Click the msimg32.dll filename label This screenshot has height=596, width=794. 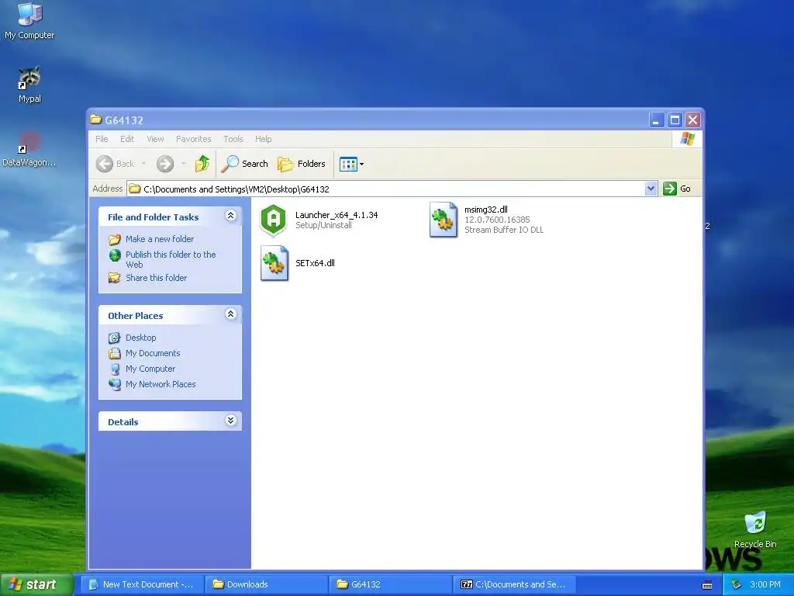click(x=485, y=210)
